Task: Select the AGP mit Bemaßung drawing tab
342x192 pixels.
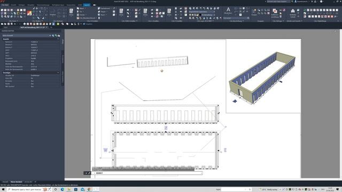Action: [x=32, y=27]
